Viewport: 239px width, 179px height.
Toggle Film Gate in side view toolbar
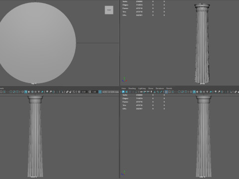169,91
